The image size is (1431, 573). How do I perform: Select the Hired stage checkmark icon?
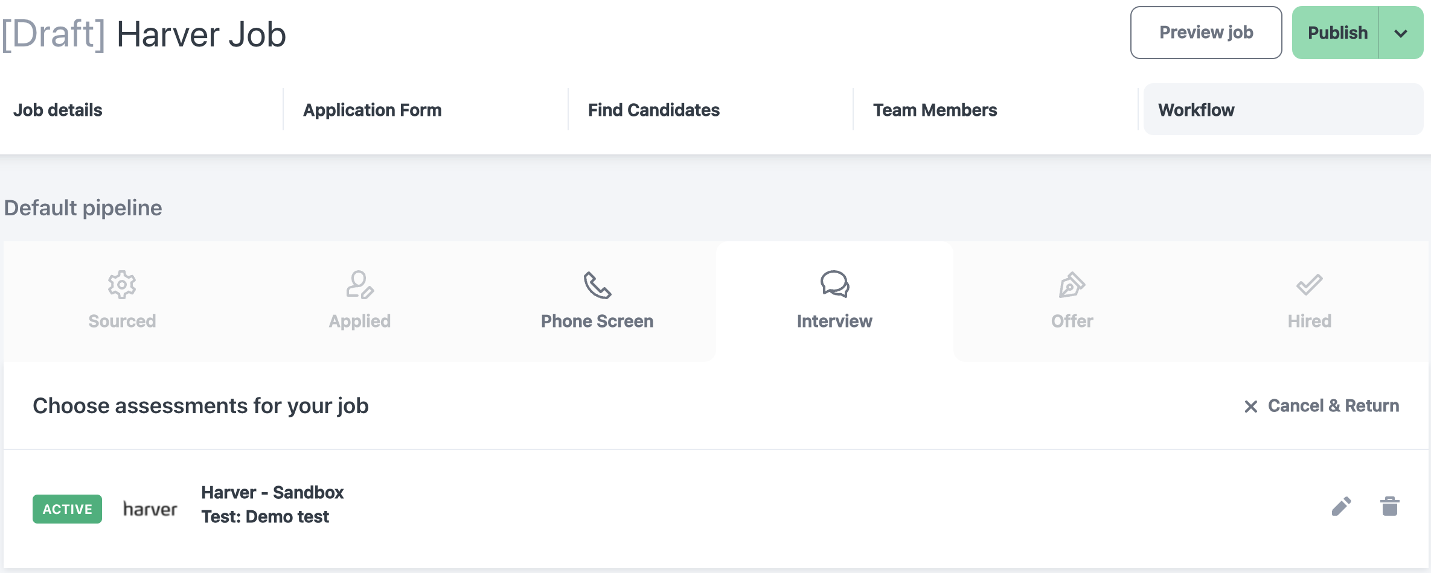pos(1309,285)
